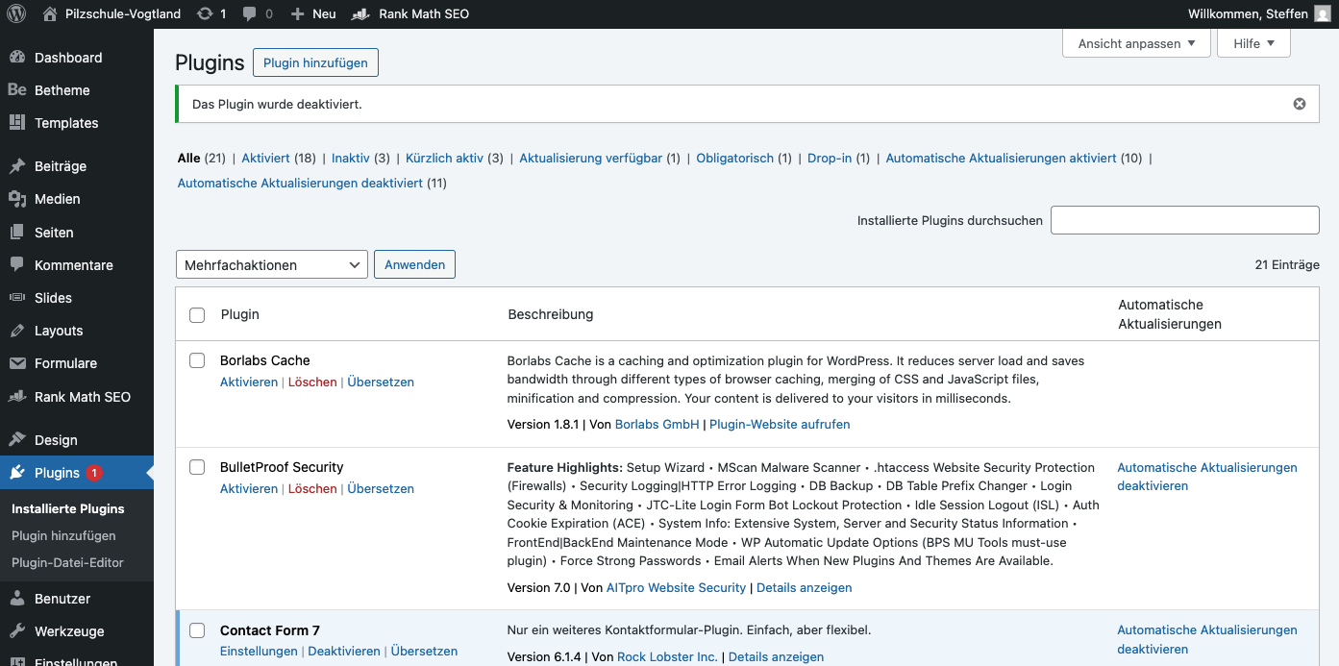Tick the Borlabs Cache checkbox
1339x666 pixels.
[197, 360]
